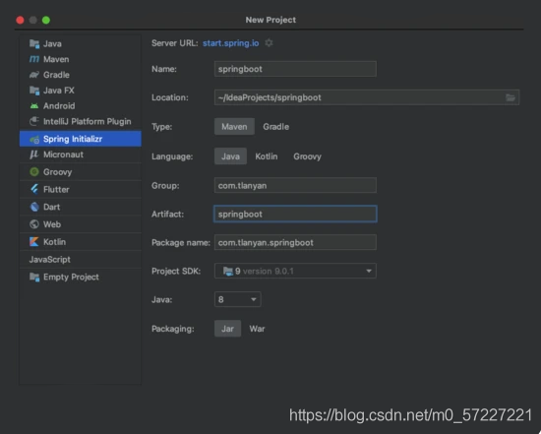
Task: Click the Group input field
Action: [295, 185]
